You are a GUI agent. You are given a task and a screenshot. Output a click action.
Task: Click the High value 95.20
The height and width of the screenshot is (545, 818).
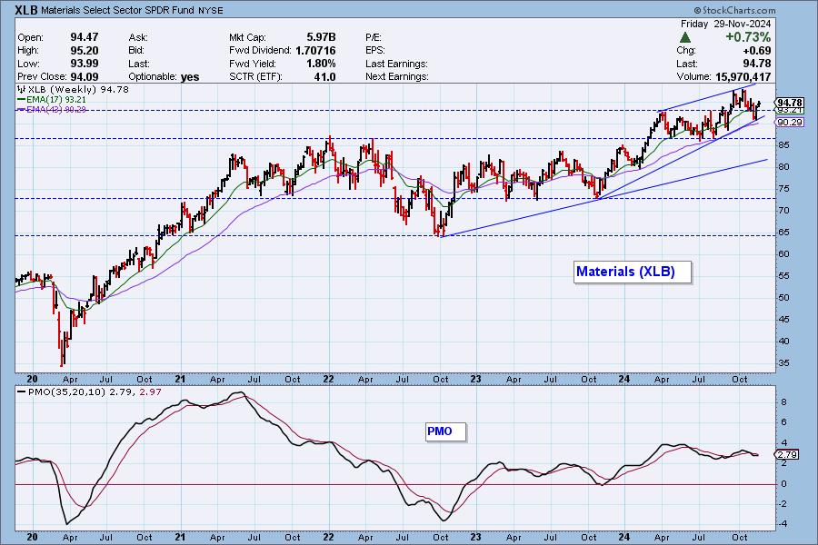(x=85, y=50)
